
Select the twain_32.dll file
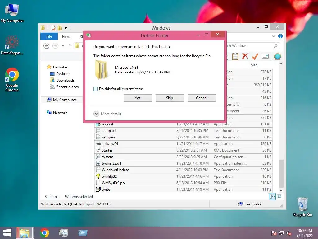click(184, 163)
